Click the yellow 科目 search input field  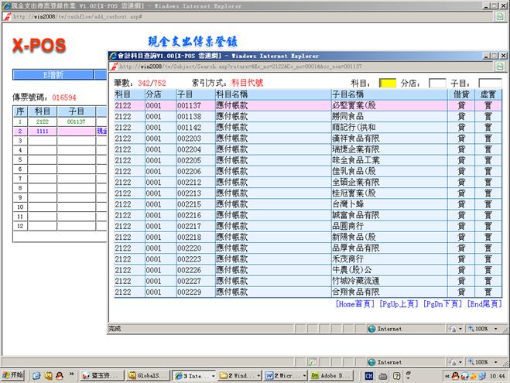388,83
